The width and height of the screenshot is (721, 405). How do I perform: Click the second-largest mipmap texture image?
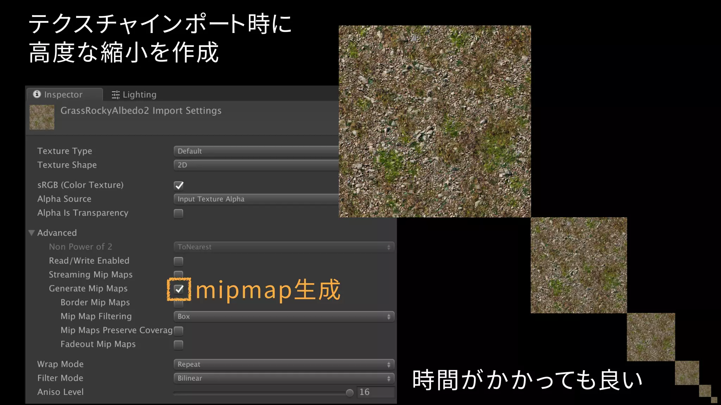[579, 265]
